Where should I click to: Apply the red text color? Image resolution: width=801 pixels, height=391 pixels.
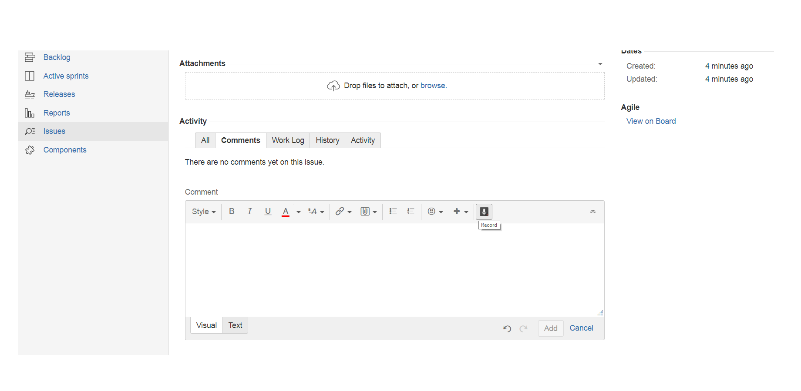click(x=286, y=212)
